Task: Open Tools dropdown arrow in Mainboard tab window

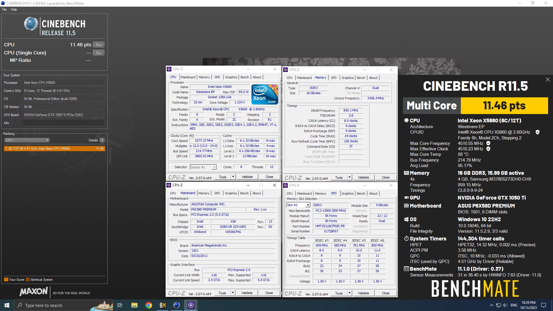Action: pyautogui.click(x=233, y=293)
